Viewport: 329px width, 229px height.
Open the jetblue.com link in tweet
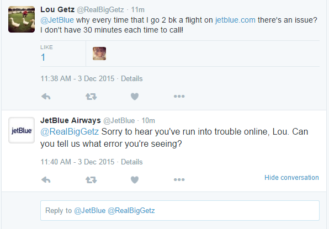tap(235, 20)
